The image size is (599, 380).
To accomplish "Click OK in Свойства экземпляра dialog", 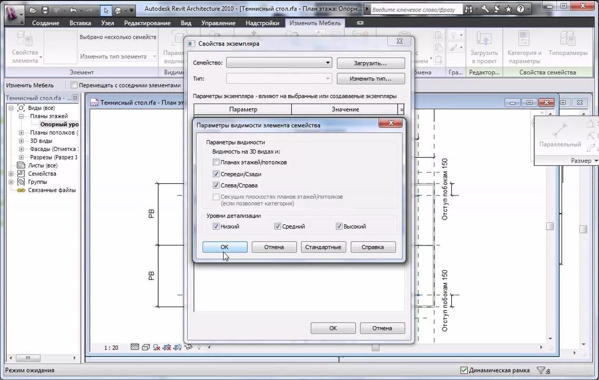I will tap(333, 328).
